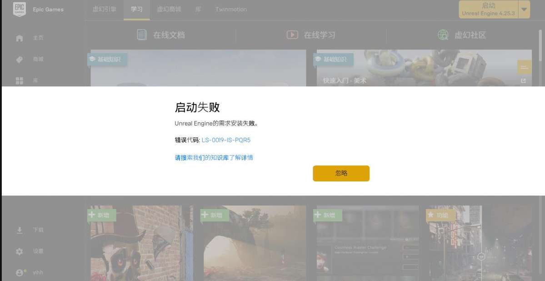Click external link icon on 快速入门 - 美术
This screenshot has height=281, width=545.
(523, 80)
